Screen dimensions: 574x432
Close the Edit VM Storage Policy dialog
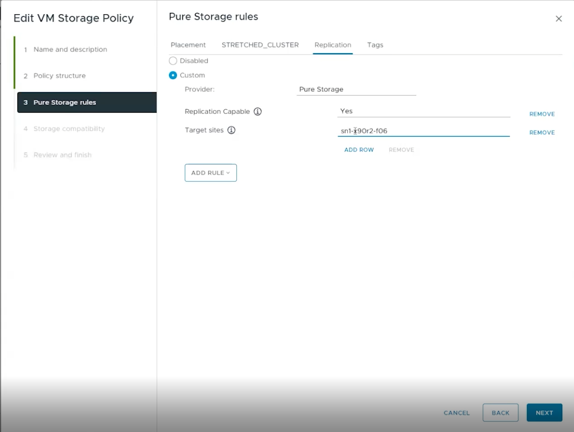tap(559, 18)
